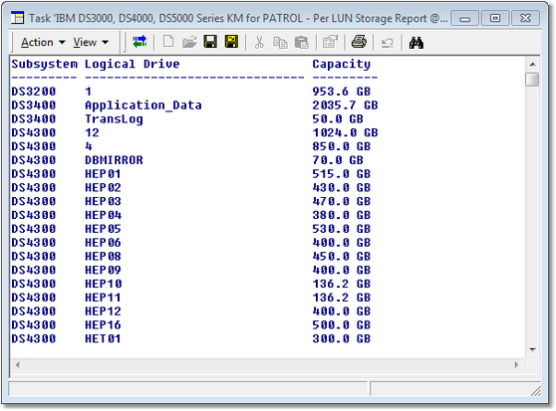Screen dimensions: 556x411
Task: Click the 'HEP01' logical drive
Action: click(x=103, y=174)
